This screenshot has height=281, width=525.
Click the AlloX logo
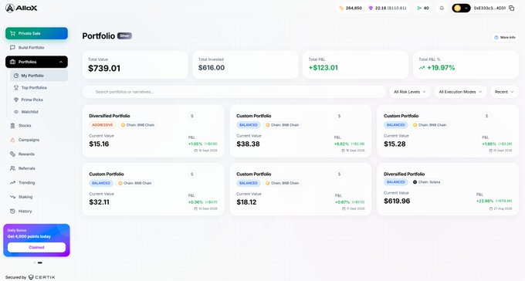click(22, 8)
